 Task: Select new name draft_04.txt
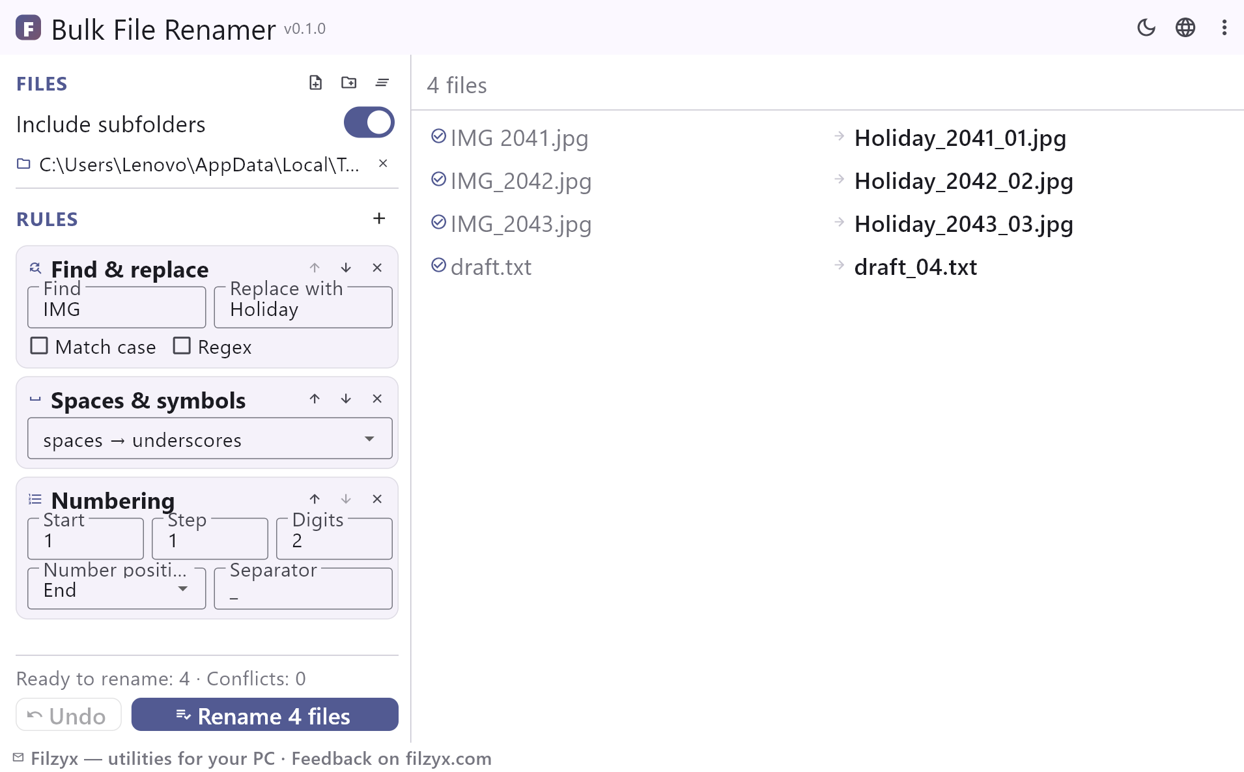pos(915,267)
